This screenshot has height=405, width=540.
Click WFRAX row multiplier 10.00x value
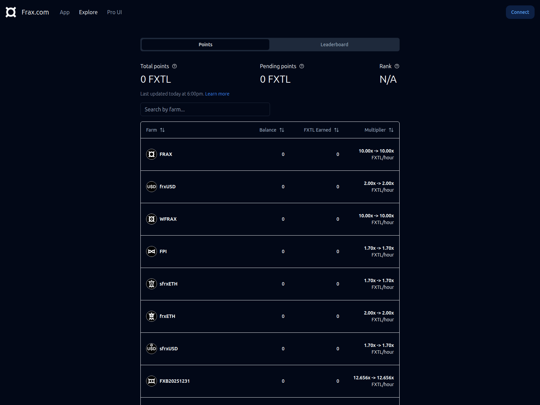pyautogui.click(x=376, y=216)
